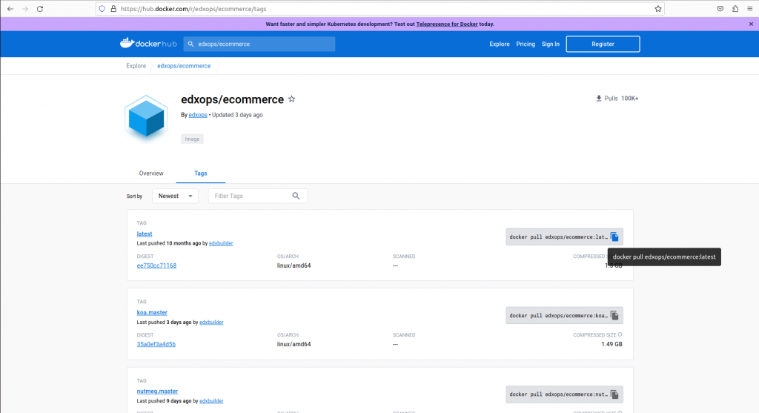The height and width of the screenshot is (413, 759).
Task: Click the Updated 3 days ago text
Action: [237, 115]
